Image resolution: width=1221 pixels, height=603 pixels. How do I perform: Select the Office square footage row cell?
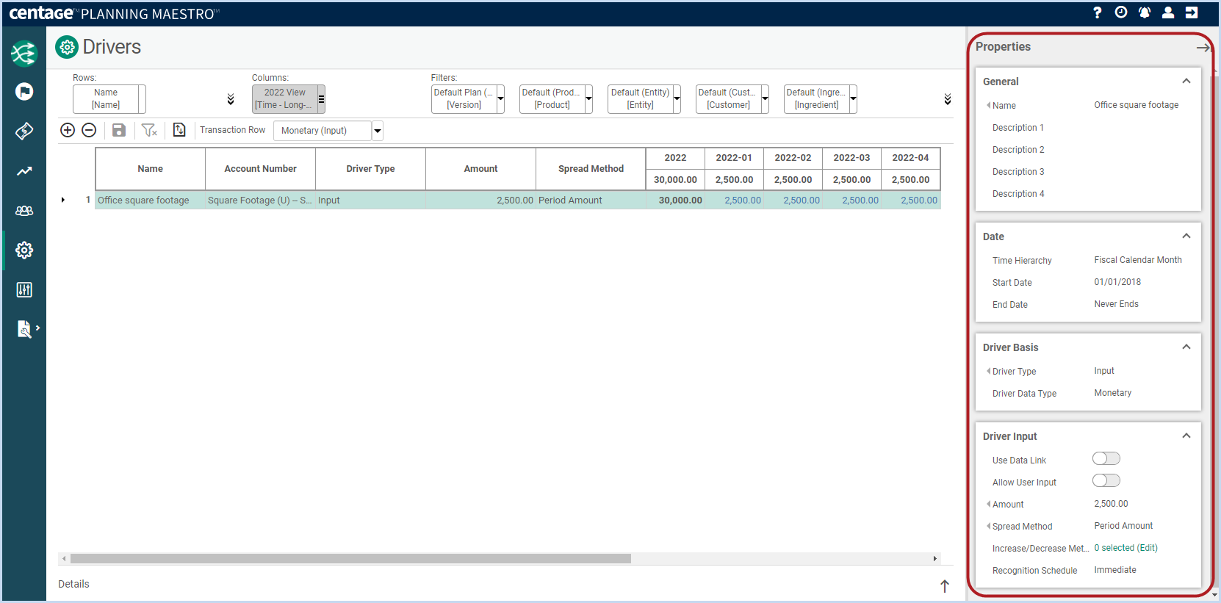(151, 200)
